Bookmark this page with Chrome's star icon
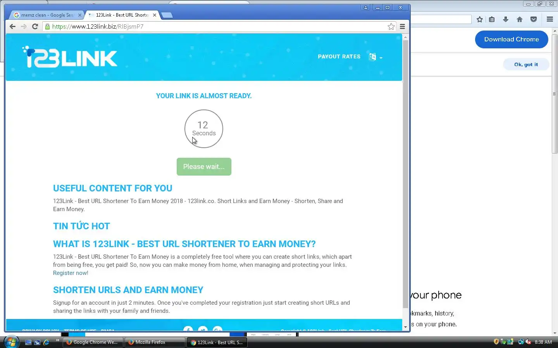The width and height of the screenshot is (558, 348). coord(391,26)
